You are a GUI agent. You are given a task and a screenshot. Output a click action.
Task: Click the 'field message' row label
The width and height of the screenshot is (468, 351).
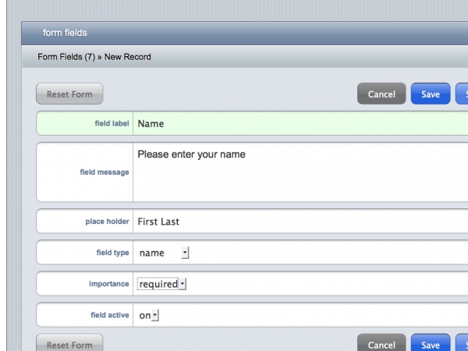click(105, 172)
